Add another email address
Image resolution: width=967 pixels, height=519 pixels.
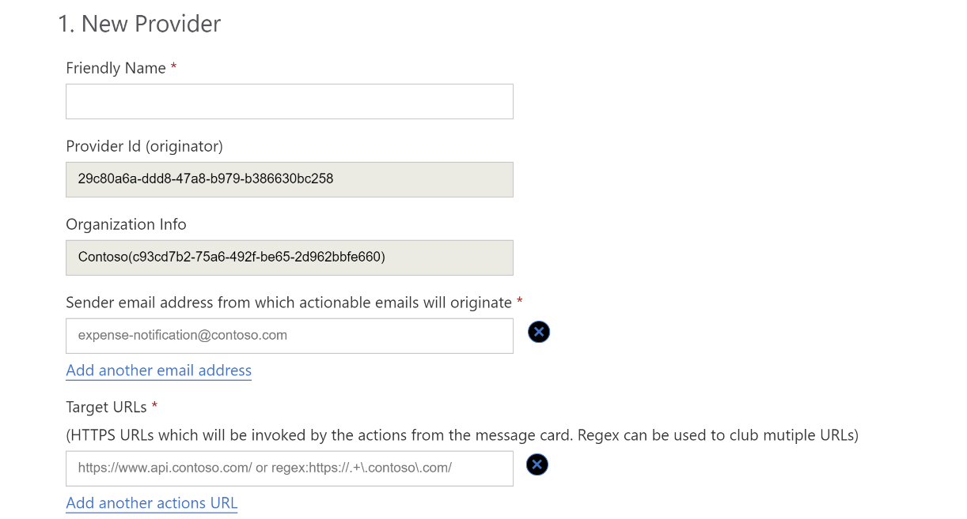[159, 370]
